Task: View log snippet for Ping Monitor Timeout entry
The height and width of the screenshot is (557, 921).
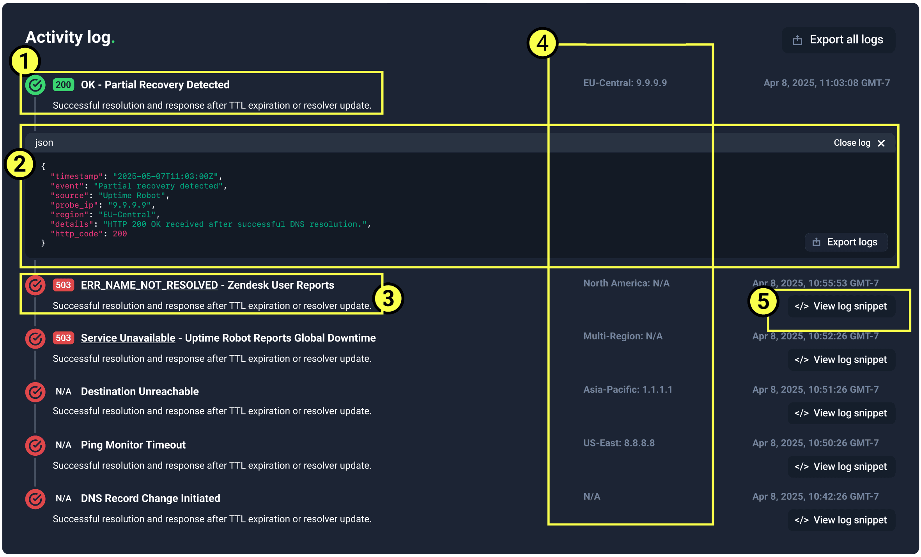Action: 841,467
